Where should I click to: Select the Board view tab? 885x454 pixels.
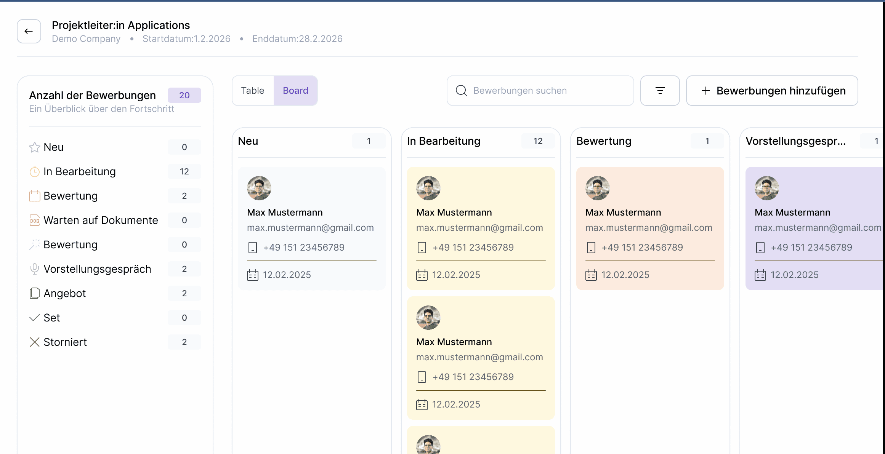295,91
